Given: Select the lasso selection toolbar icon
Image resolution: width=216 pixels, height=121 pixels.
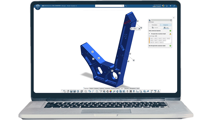Looking at the screenshot, I should [101, 91].
